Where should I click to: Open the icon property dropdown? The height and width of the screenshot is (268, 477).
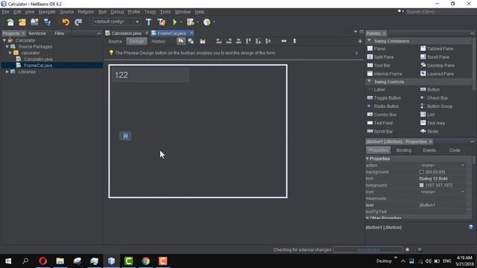point(463,192)
